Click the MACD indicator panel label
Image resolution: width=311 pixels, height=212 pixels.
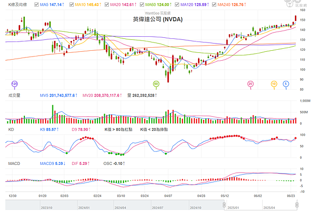14,164
